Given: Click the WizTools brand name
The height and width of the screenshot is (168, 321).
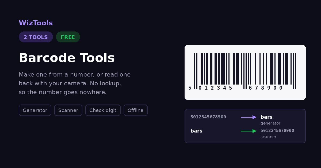Looking at the screenshot, I should (x=36, y=23).
